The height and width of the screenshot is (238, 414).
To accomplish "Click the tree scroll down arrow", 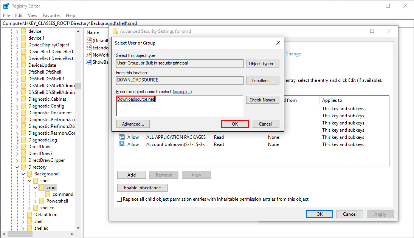I will click(x=78, y=228).
